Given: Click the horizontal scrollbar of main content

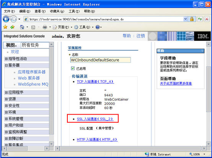Looking at the screenshot, I should (x=130, y=148).
